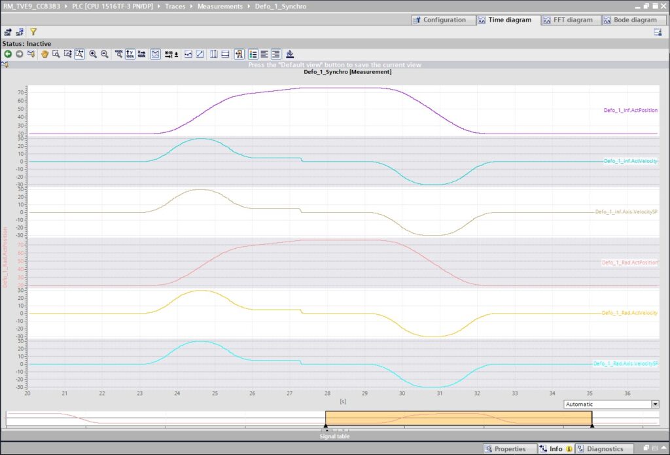Image resolution: width=670 pixels, height=455 pixels.
Task: Click the first transfer measurement icon at top left
Action: [8, 32]
